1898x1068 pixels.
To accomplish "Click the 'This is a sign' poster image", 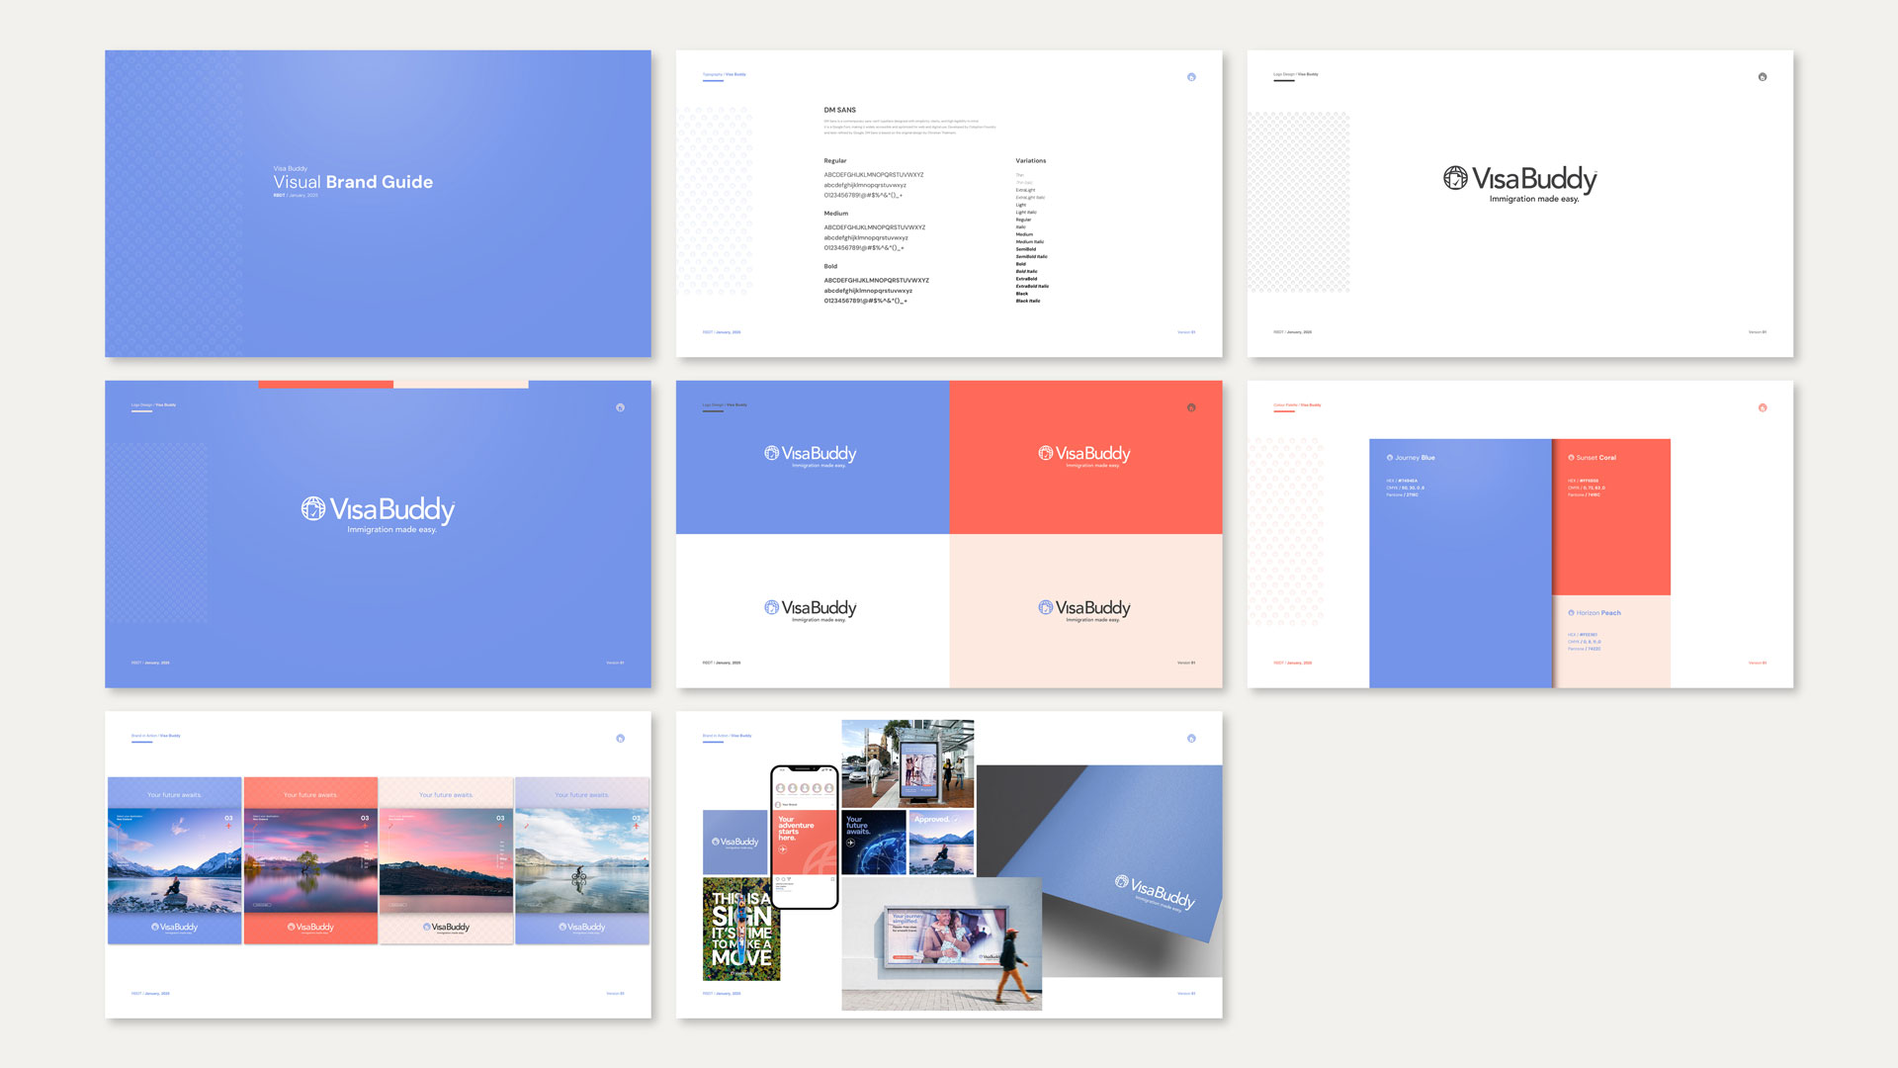I will [x=740, y=930].
